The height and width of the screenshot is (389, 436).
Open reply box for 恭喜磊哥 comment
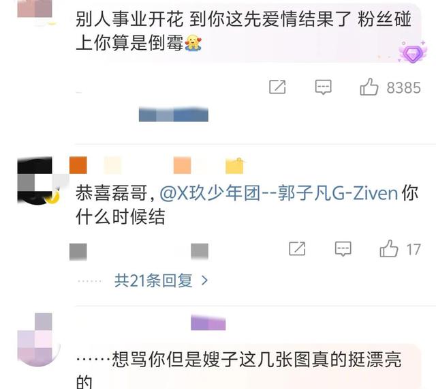tap(343, 248)
